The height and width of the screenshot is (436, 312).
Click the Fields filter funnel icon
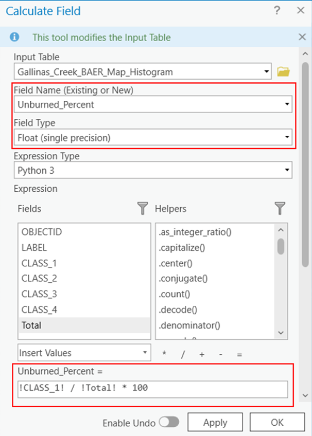pos(143,208)
